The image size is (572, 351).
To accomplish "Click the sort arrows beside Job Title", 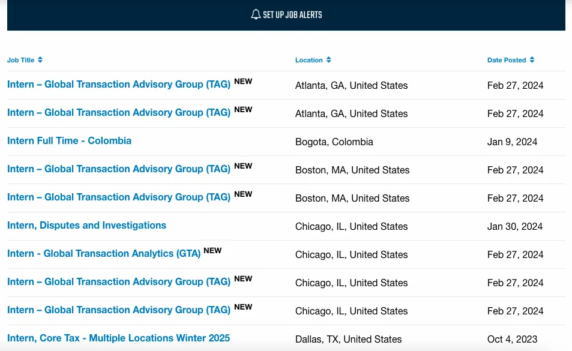I will coord(40,60).
